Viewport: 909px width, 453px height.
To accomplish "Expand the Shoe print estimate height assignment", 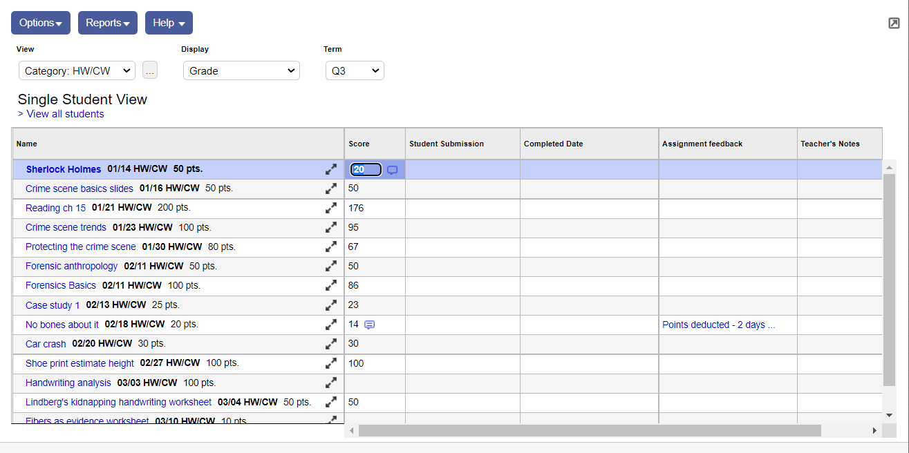I will click(331, 363).
